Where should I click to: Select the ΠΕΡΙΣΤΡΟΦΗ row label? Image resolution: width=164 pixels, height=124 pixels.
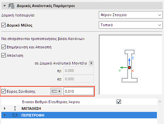tap(33, 115)
